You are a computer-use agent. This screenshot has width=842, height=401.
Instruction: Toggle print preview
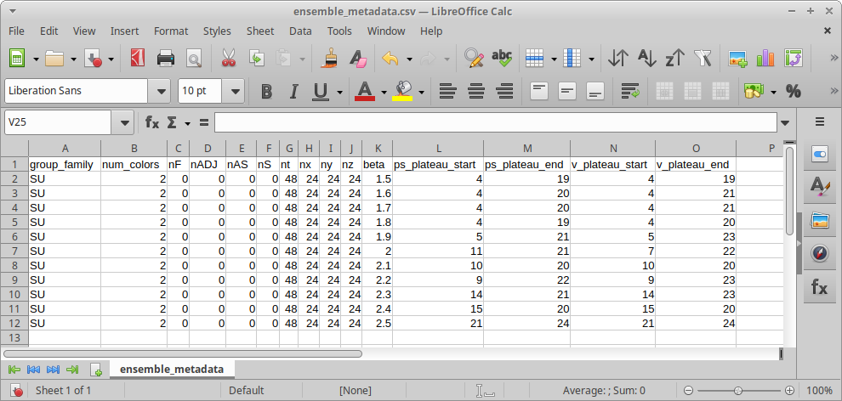click(193, 58)
